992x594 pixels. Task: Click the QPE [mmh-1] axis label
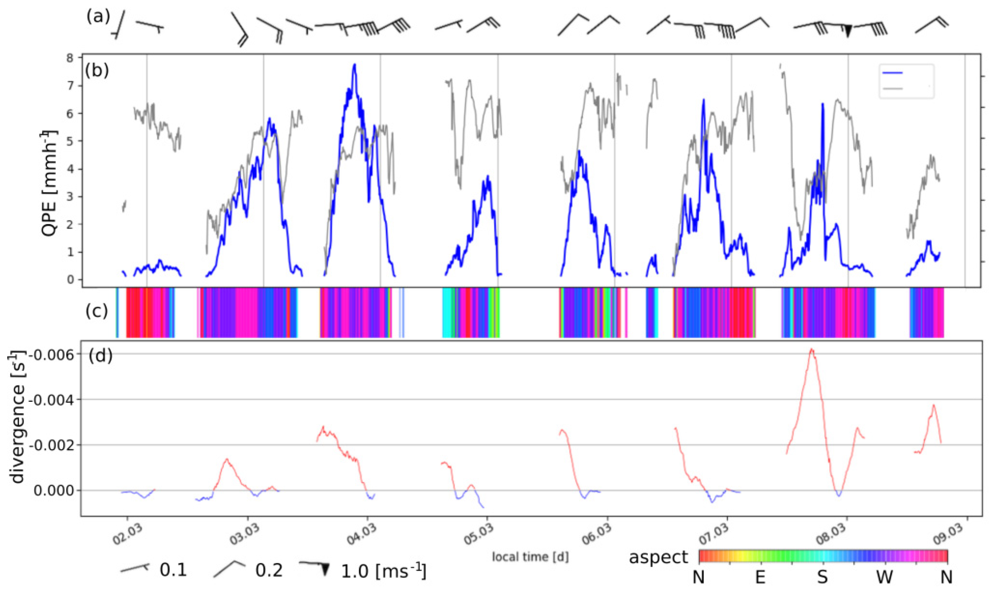click(50, 183)
